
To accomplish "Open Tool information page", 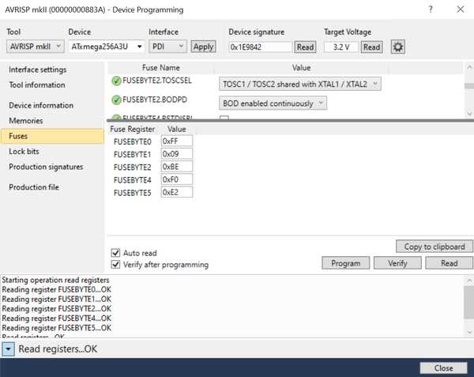I will click(x=37, y=85).
